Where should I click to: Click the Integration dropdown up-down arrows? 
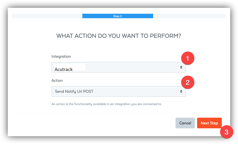181,67
